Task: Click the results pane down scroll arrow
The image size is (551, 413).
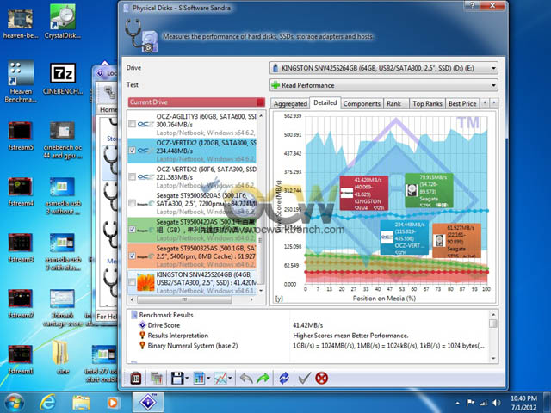Action: point(493,358)
